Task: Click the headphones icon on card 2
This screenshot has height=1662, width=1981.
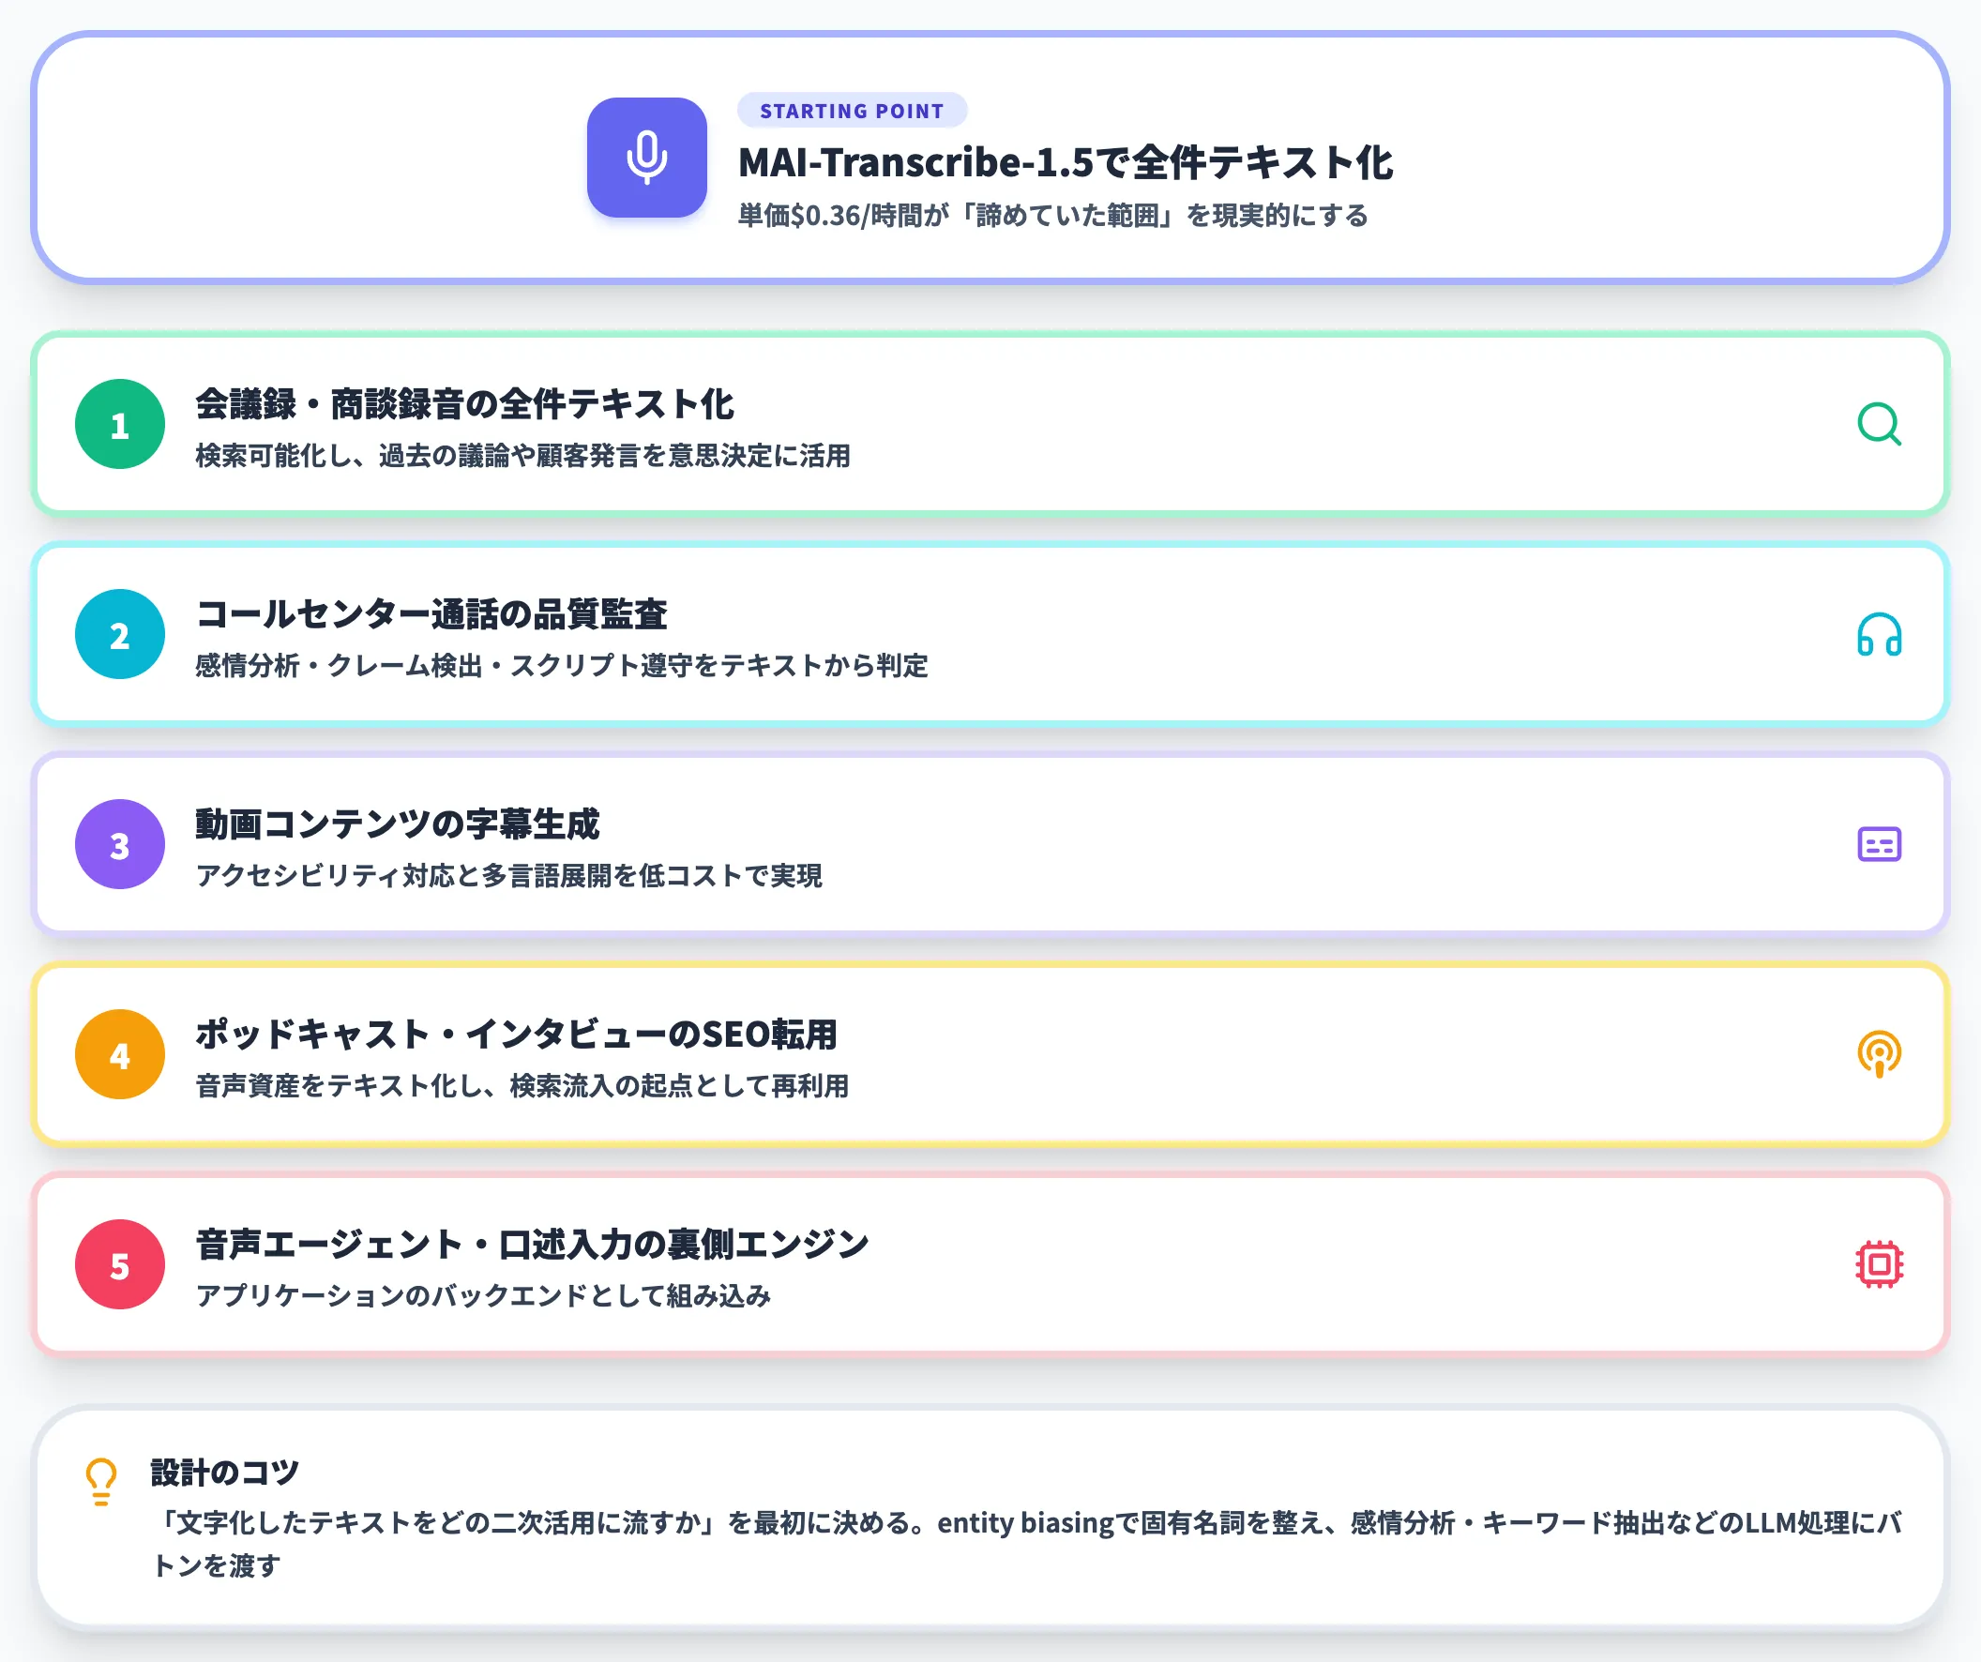Action: pyautogui.click(x=1878, y=635)
